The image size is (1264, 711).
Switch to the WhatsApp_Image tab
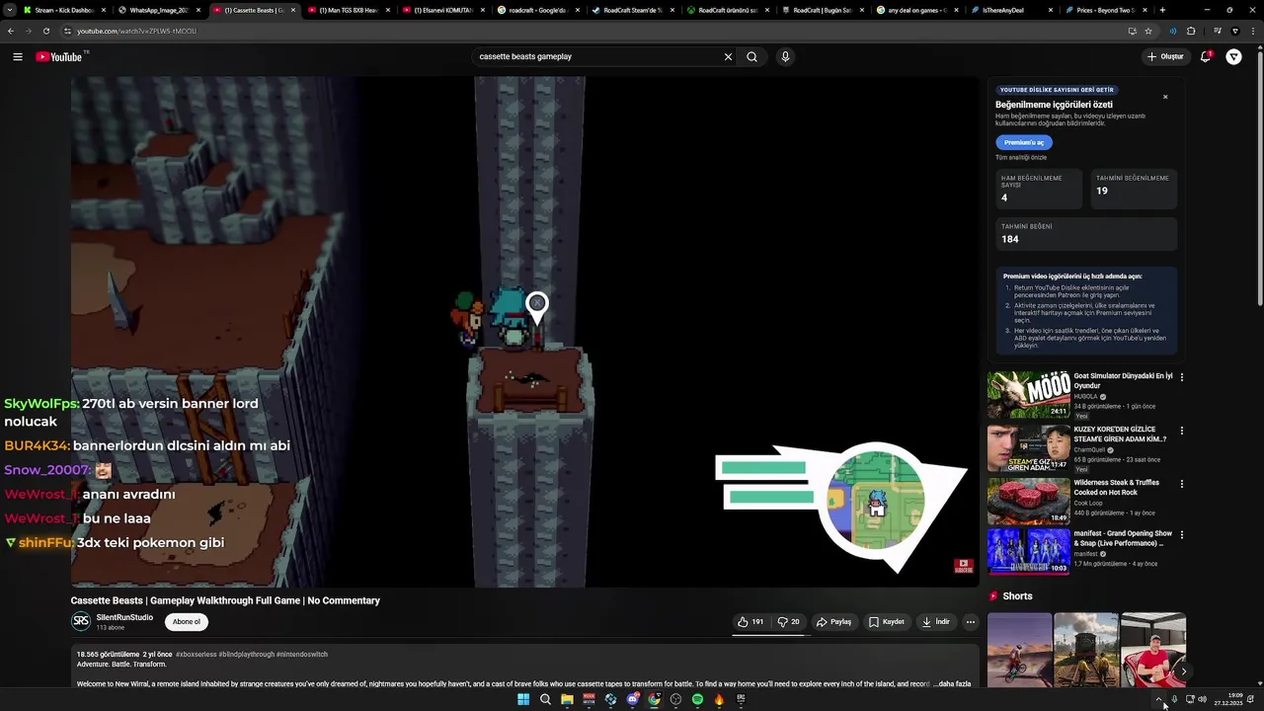click(158, 10)
